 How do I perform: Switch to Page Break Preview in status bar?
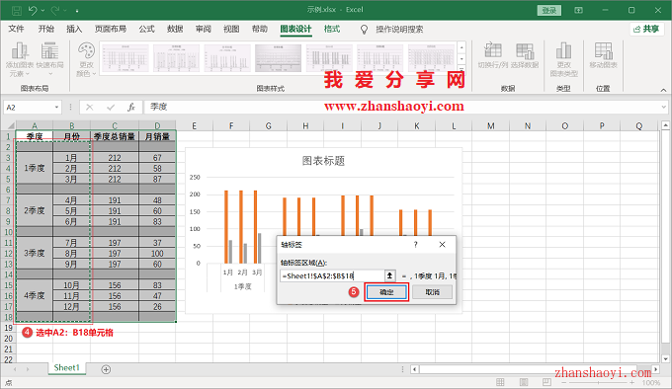tap(546, 382)
